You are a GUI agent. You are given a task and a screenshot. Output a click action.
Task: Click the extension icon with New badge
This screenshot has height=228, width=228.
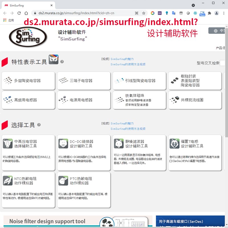coord(202,13)
